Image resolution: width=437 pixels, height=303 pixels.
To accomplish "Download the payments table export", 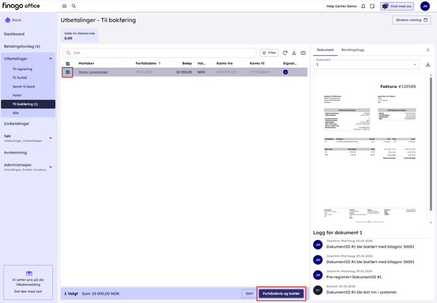I will 294,53.
